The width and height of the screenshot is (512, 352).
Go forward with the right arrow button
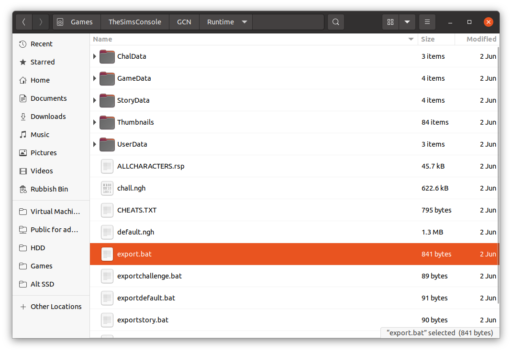[x=41, y=22]
